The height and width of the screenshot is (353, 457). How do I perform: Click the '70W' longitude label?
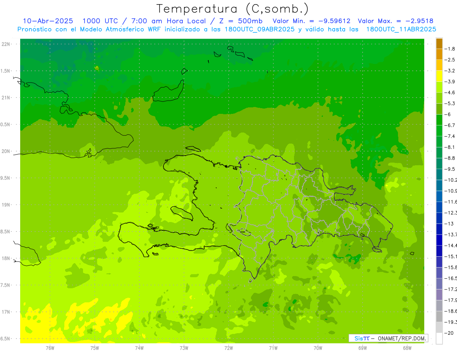tap(318, 348)
